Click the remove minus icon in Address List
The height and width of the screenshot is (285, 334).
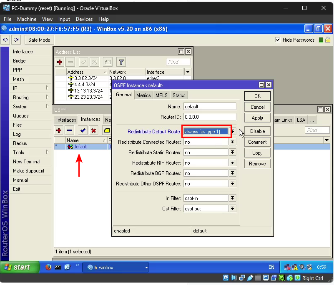pyautogui.click(x=70, y=62)
